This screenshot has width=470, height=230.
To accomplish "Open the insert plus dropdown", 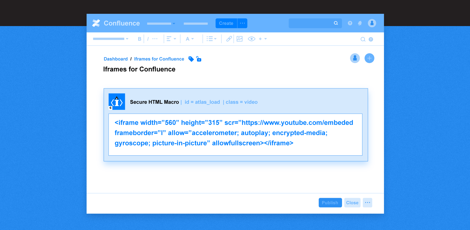I will tap(263, 39).
